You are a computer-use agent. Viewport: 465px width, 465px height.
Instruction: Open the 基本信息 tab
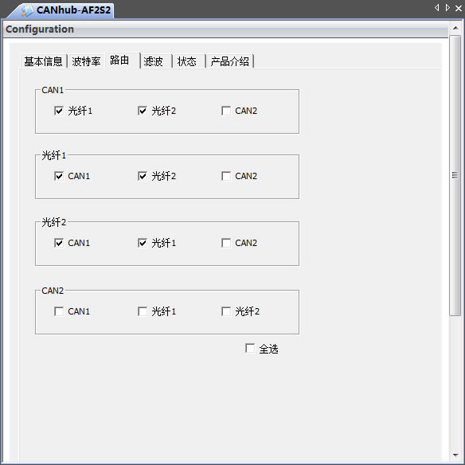point(43,61)
